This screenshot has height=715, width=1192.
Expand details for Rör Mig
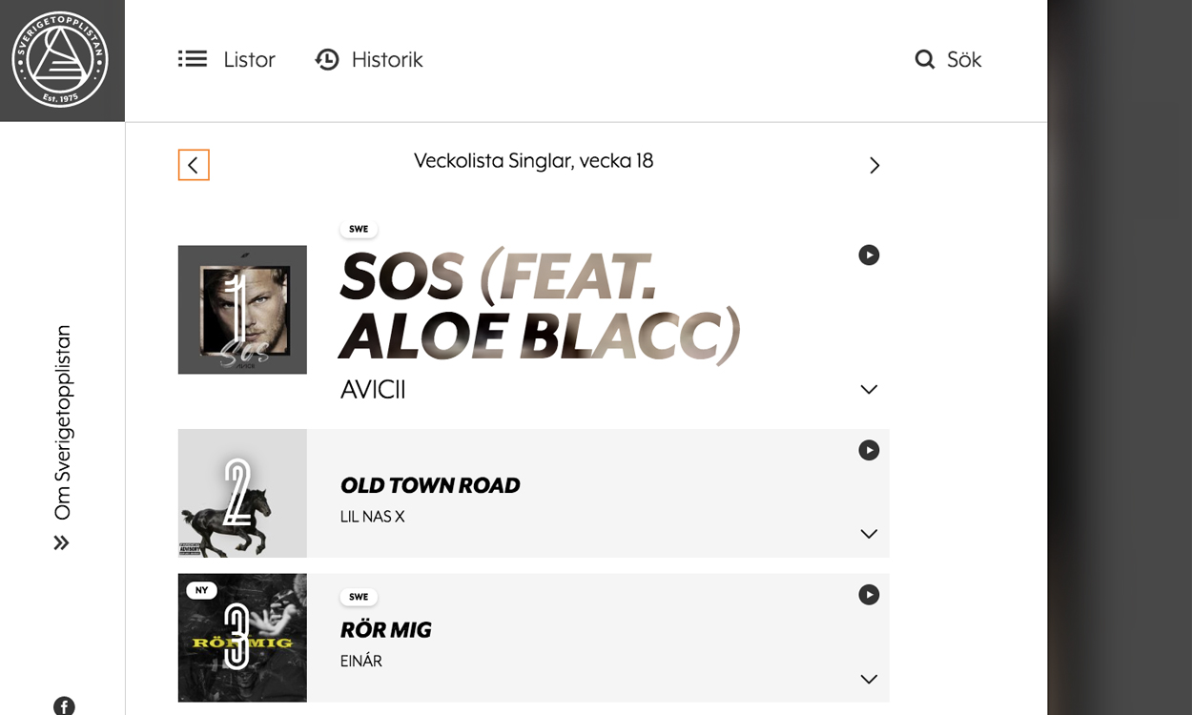pyautogui.click(x=869, y=679)
